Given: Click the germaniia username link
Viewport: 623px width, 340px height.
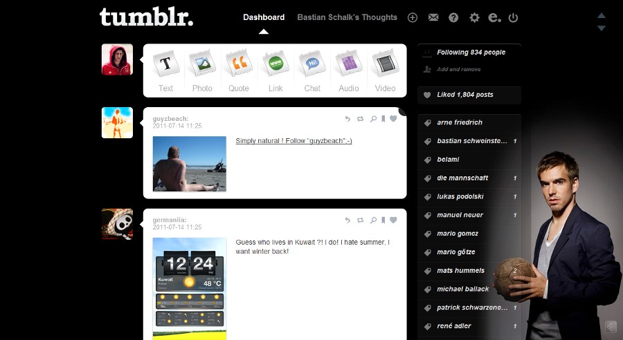Looking at the screenshot, I should tap(170, 220).
